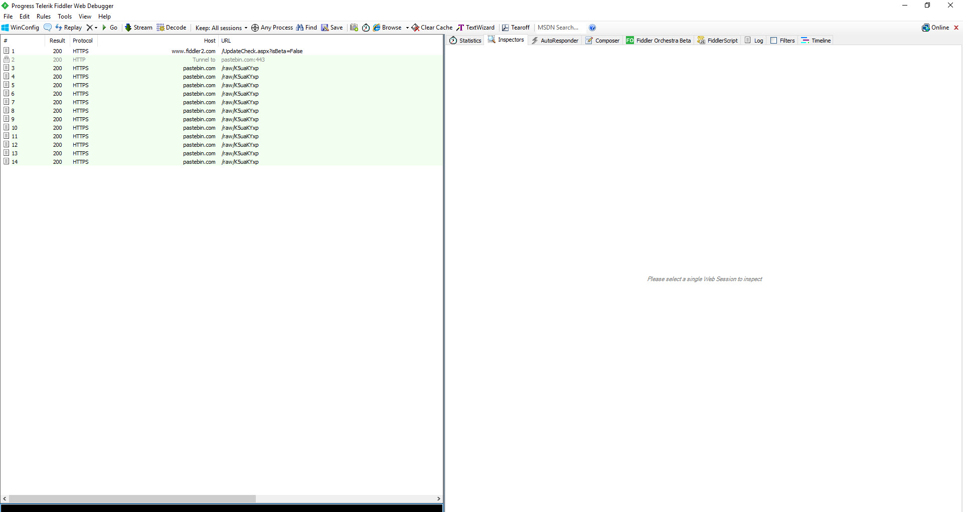Sort sessions by Protocol column header
963x512 pixels.
[x=83, y=41]
